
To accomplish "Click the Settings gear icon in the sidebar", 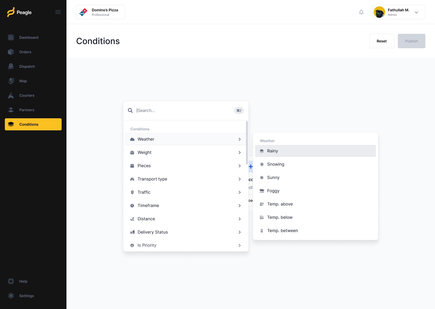I will coord(11,296).
